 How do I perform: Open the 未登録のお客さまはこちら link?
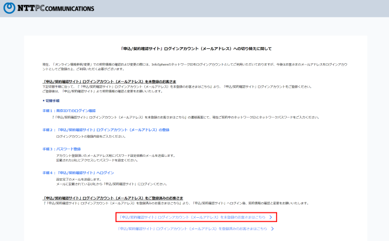point(193,217)
